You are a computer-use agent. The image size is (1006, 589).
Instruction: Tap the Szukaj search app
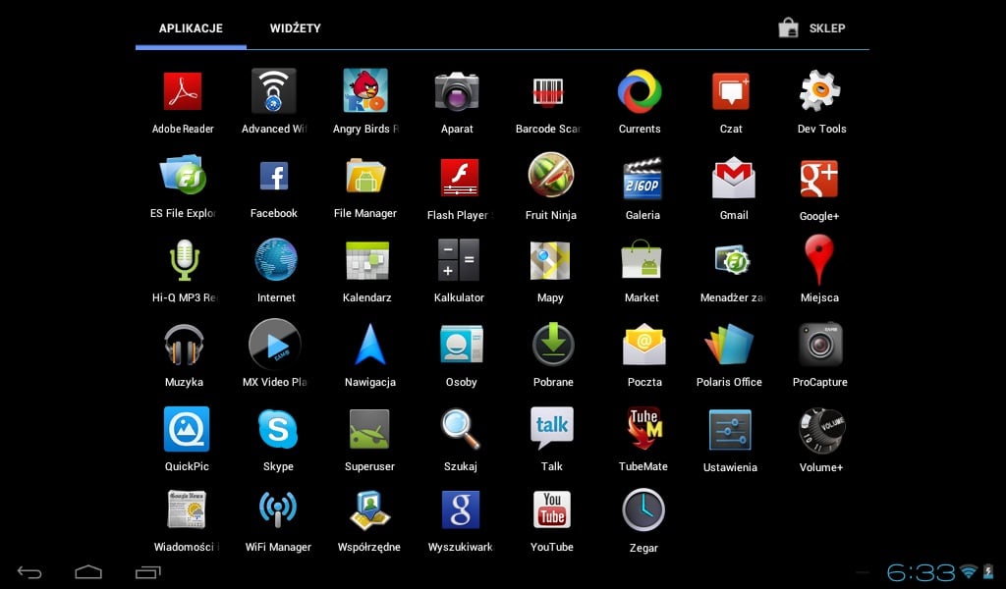tap(461, 429)
